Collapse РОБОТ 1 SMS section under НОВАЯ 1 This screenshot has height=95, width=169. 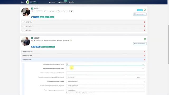pyautogui.click(x=84, y=60)
